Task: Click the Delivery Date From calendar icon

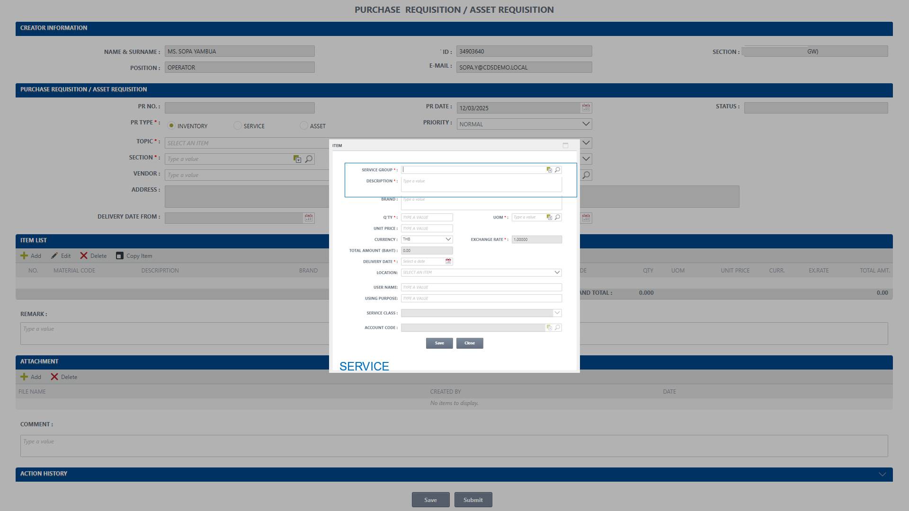Action: tap(309, 218)
